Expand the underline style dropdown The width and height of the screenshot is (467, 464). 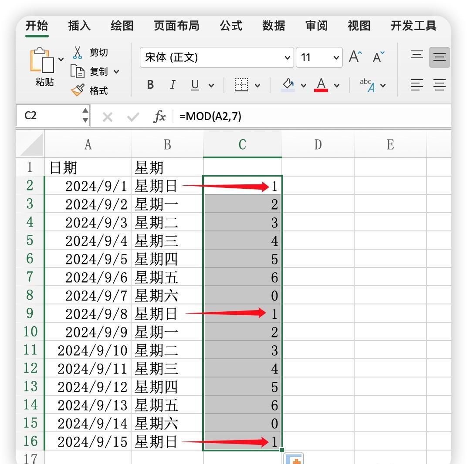(x=211, y=86)
